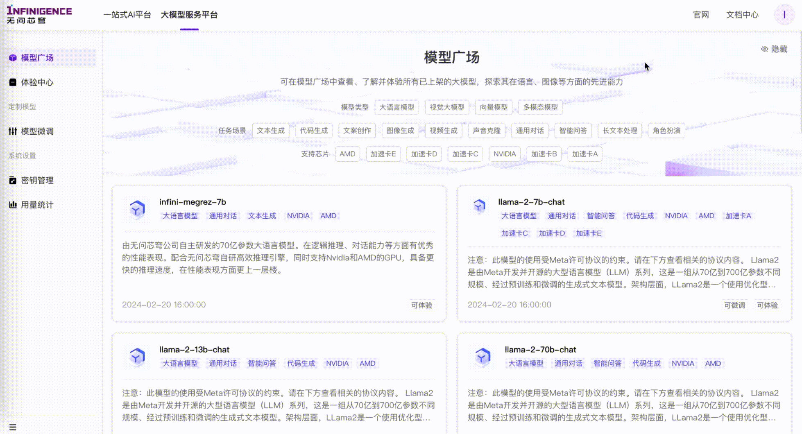
Task: Select the 图像生成 task filter
Action: coord(400,131)
